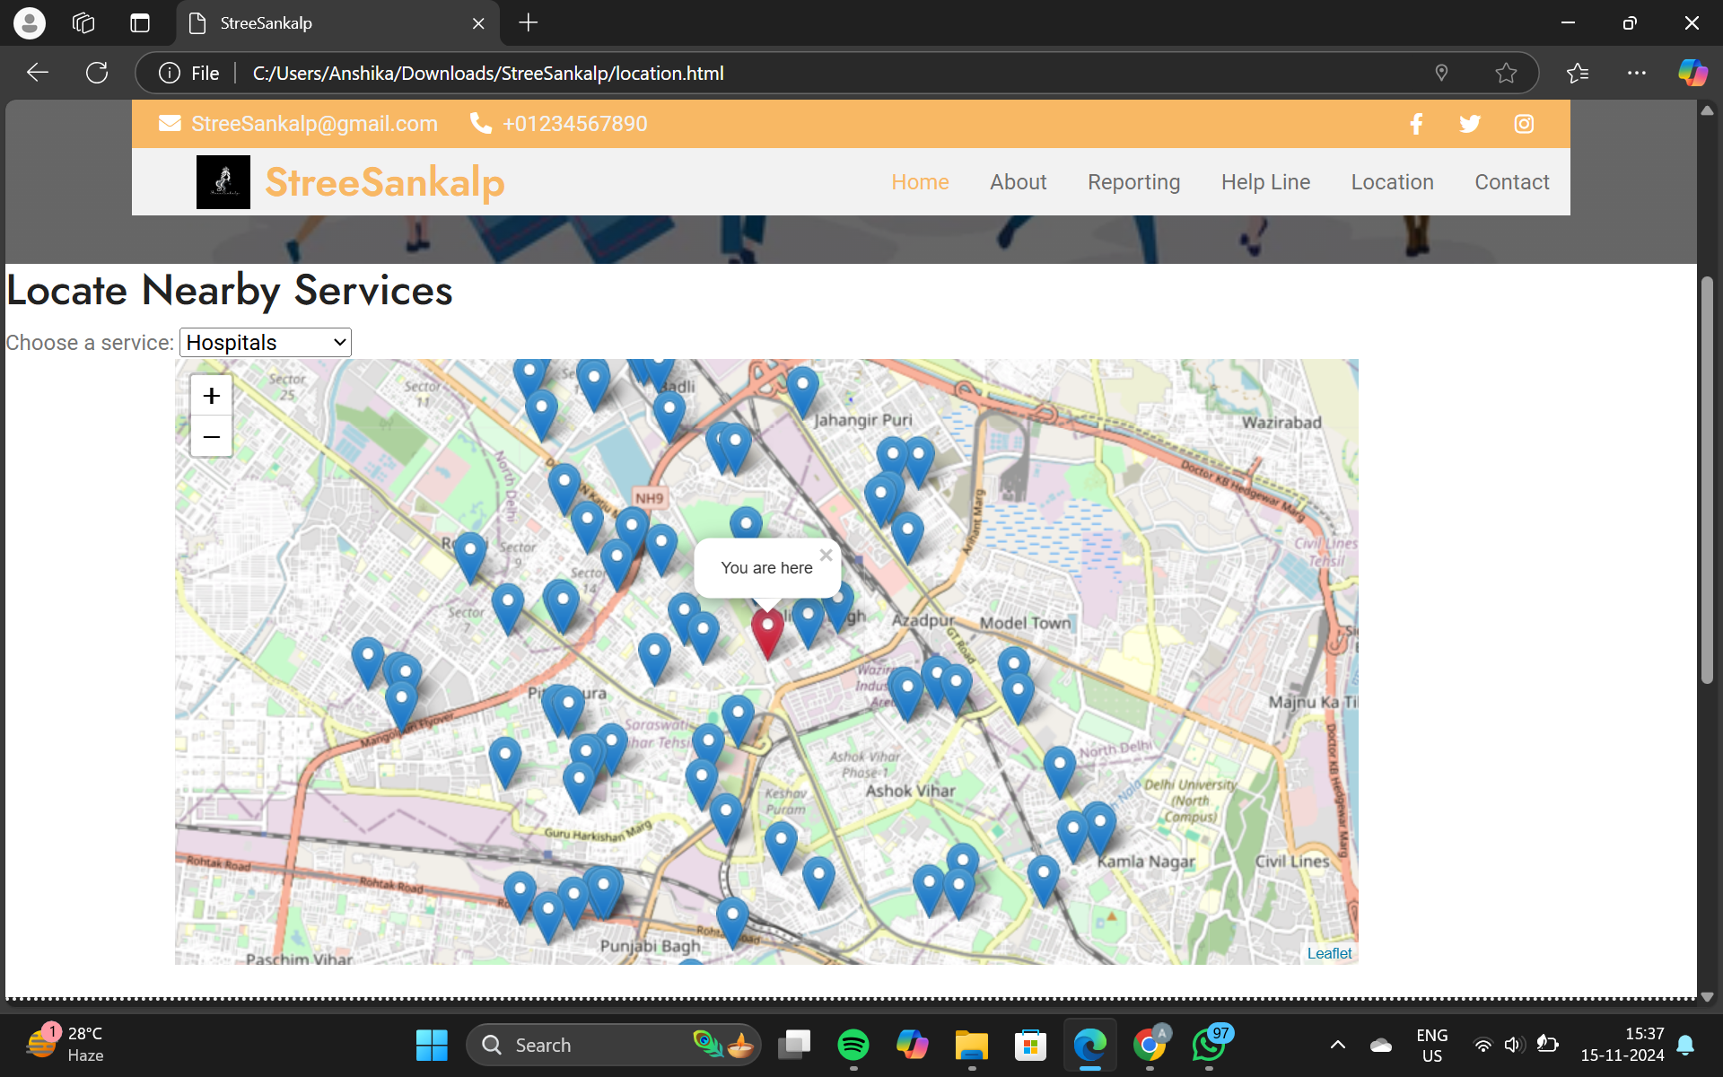1723x1077 pixels.
Task: Open the Twitter social icon
Action: (1469, 124)
